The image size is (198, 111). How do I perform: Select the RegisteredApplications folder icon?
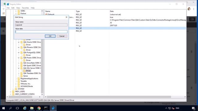19,79
